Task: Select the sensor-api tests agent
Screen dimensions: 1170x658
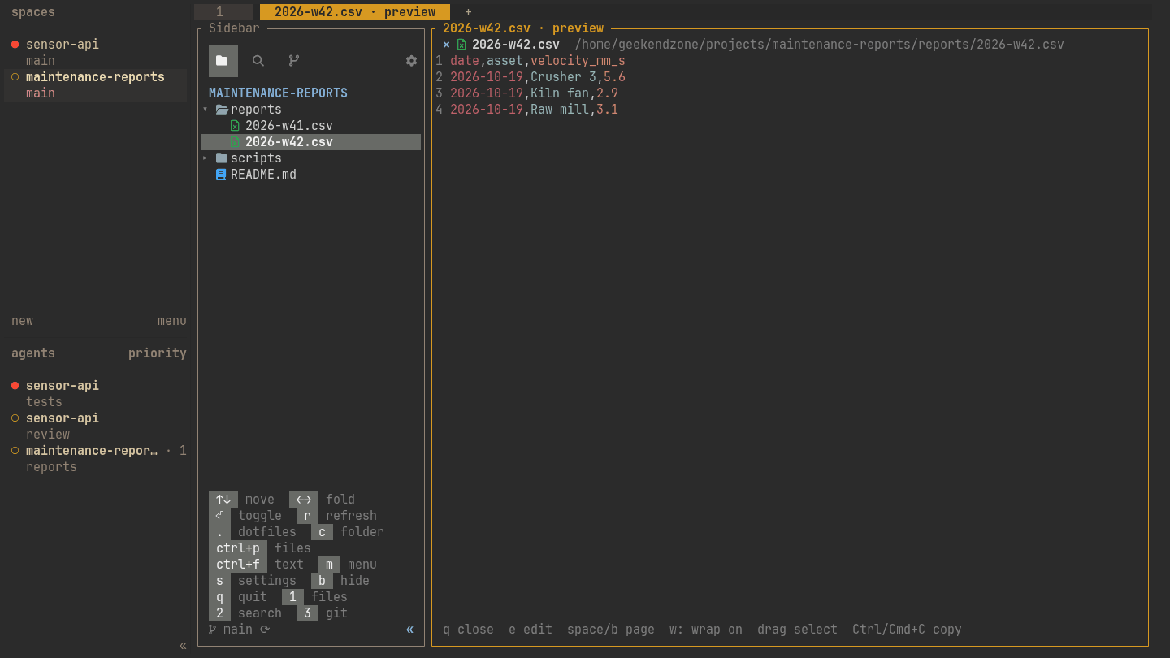Action: 96,394
